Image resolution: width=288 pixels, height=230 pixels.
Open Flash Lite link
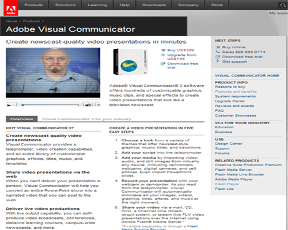(x=224, y=189)
